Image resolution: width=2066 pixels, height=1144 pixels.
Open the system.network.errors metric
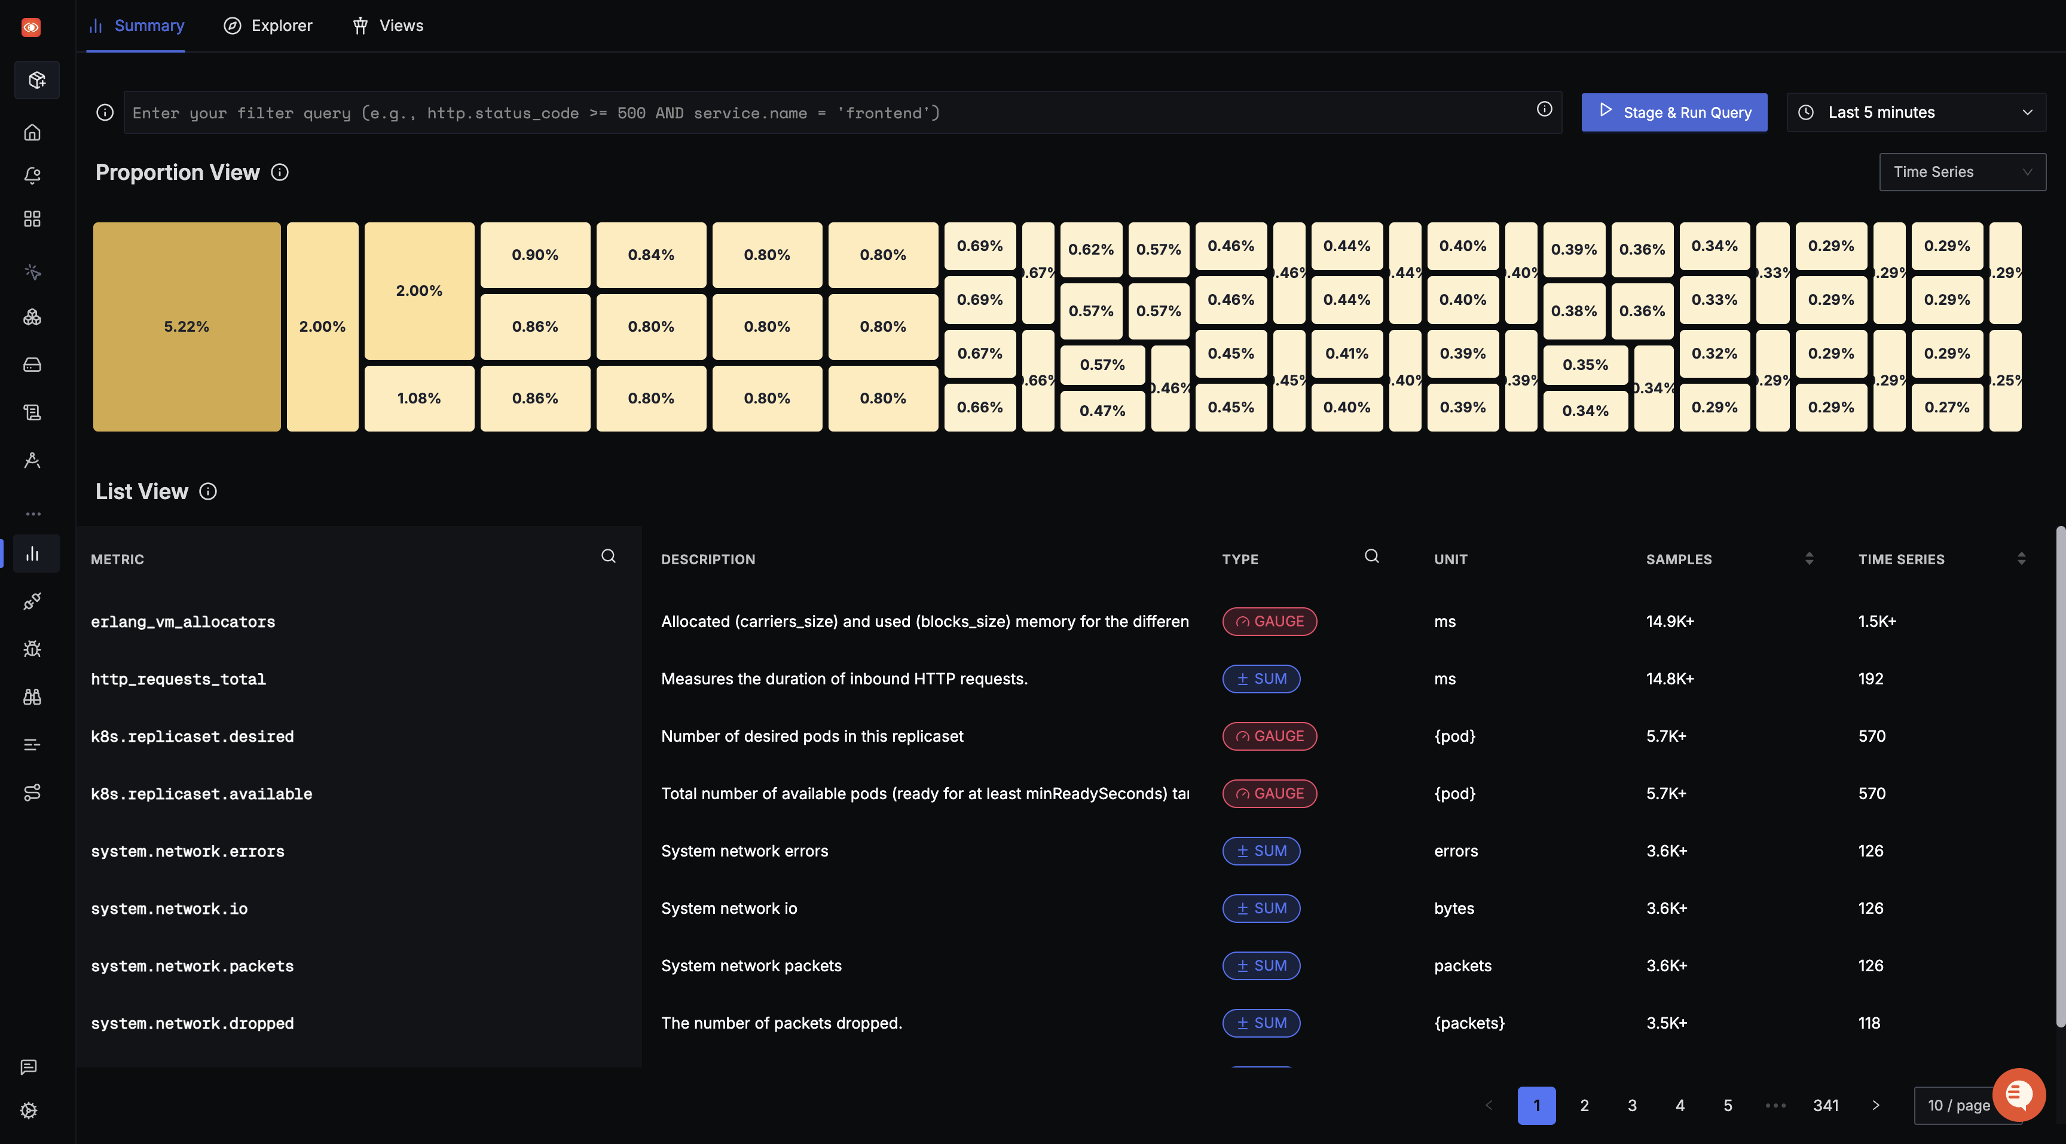click(188, 851)
